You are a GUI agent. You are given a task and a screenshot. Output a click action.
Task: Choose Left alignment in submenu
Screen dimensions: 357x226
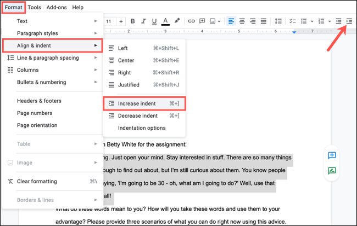[144, 48]
